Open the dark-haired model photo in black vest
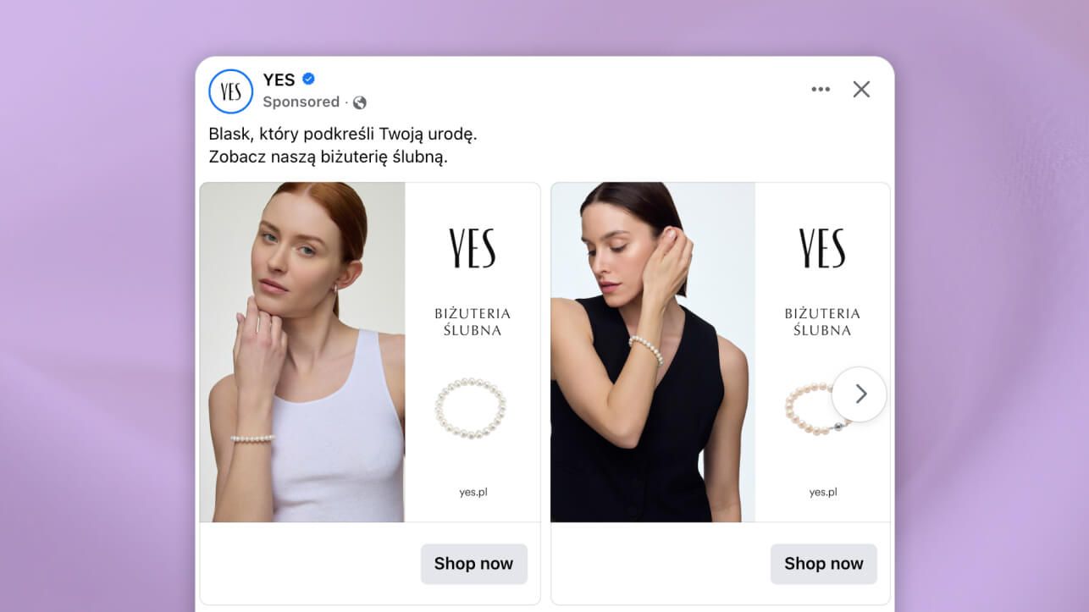The width and height of the screenshot is (1089, 612). (652, 351)
